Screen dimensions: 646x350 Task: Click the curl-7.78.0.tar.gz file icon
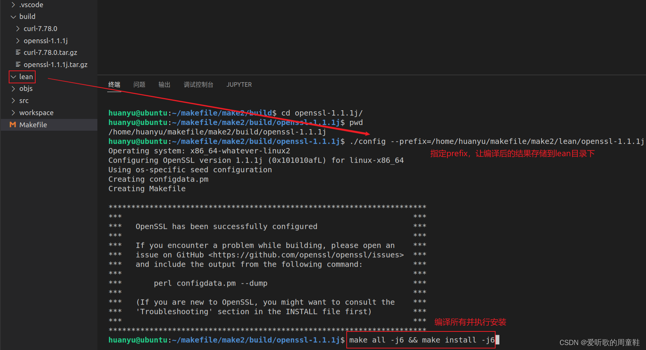[x=18, y=53]
